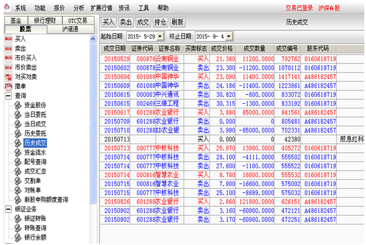Click the SELL icon beside 卖出
This screenshot has width=366, height=245.
9,48
